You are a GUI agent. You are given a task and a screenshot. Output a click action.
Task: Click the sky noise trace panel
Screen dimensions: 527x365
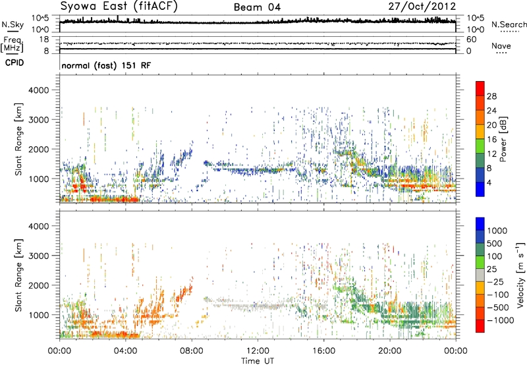(x=258, y=24)
